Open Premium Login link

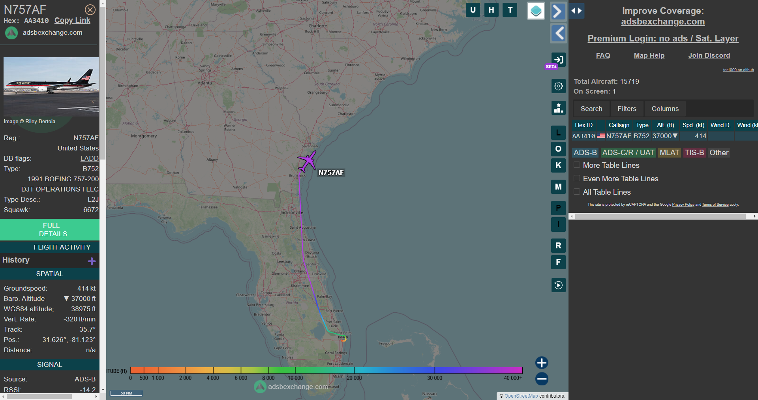(663, 38)
